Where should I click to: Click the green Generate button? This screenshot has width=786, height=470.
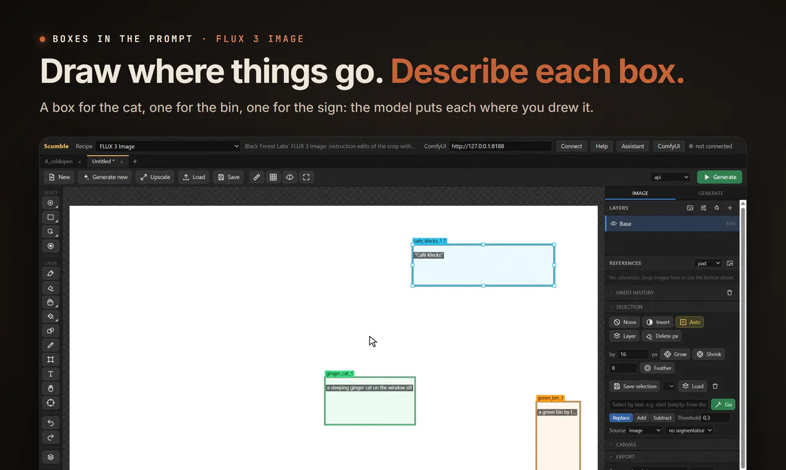click(719, 177)
